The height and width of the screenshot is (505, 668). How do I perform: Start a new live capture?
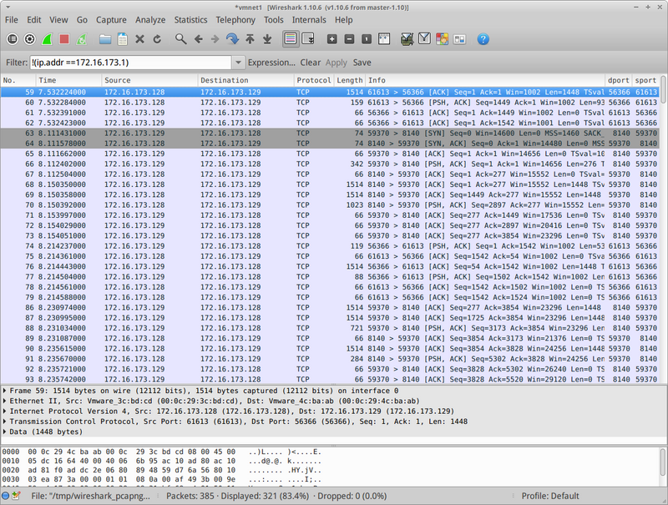(47, 39)
